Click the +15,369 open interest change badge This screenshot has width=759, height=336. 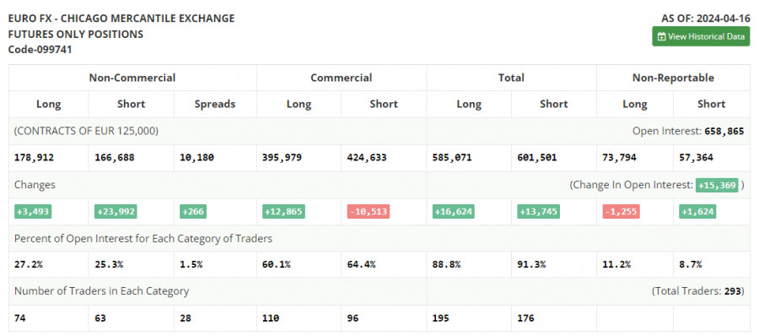coord(717,185)
